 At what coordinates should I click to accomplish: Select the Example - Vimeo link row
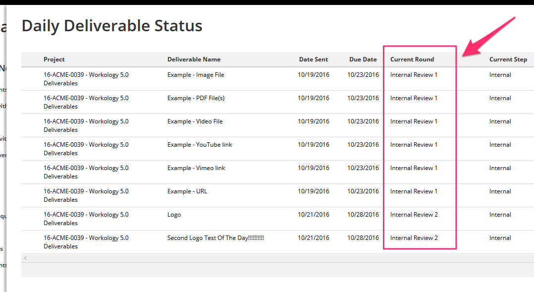[277, 172]
